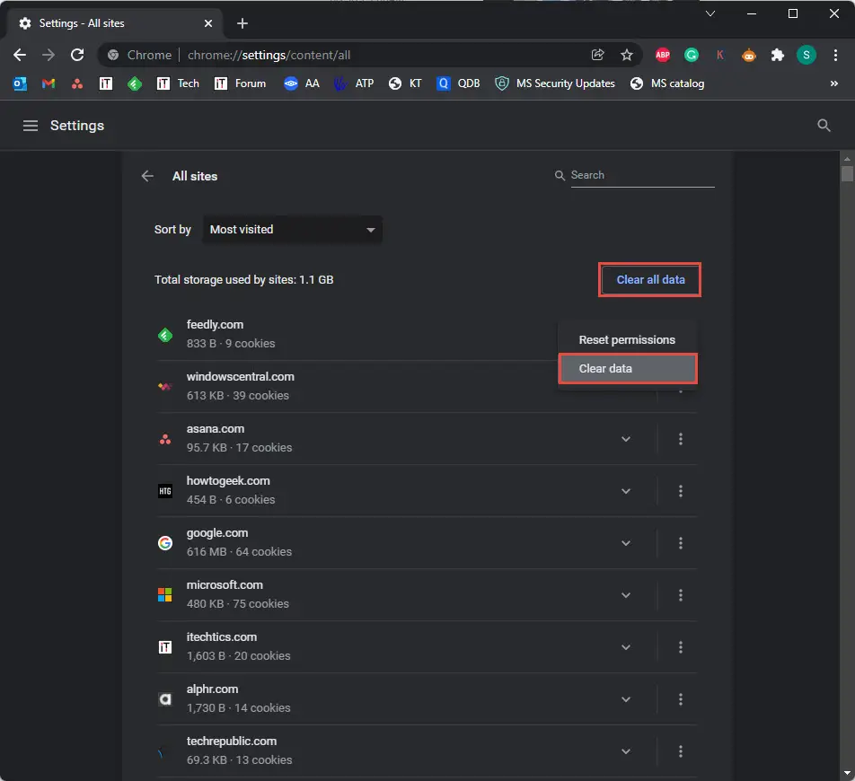Open more actions for alphr.com
The width and height of the screenshot is (855, 781).
click(x=680, y=699)
